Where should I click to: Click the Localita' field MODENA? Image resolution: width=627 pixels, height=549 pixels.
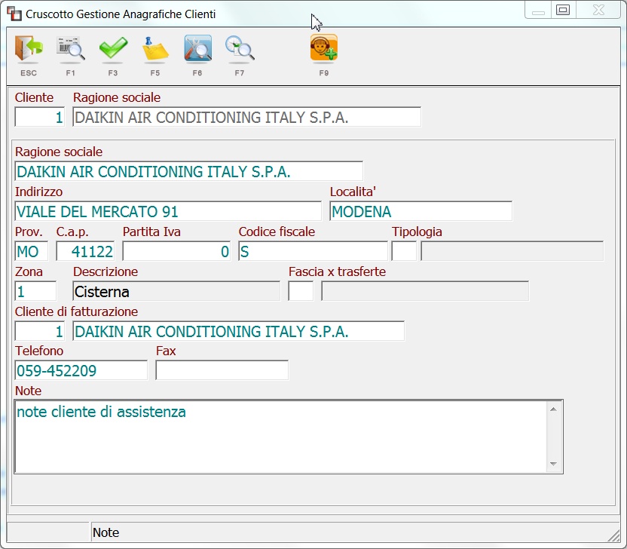tap(421, 211)
